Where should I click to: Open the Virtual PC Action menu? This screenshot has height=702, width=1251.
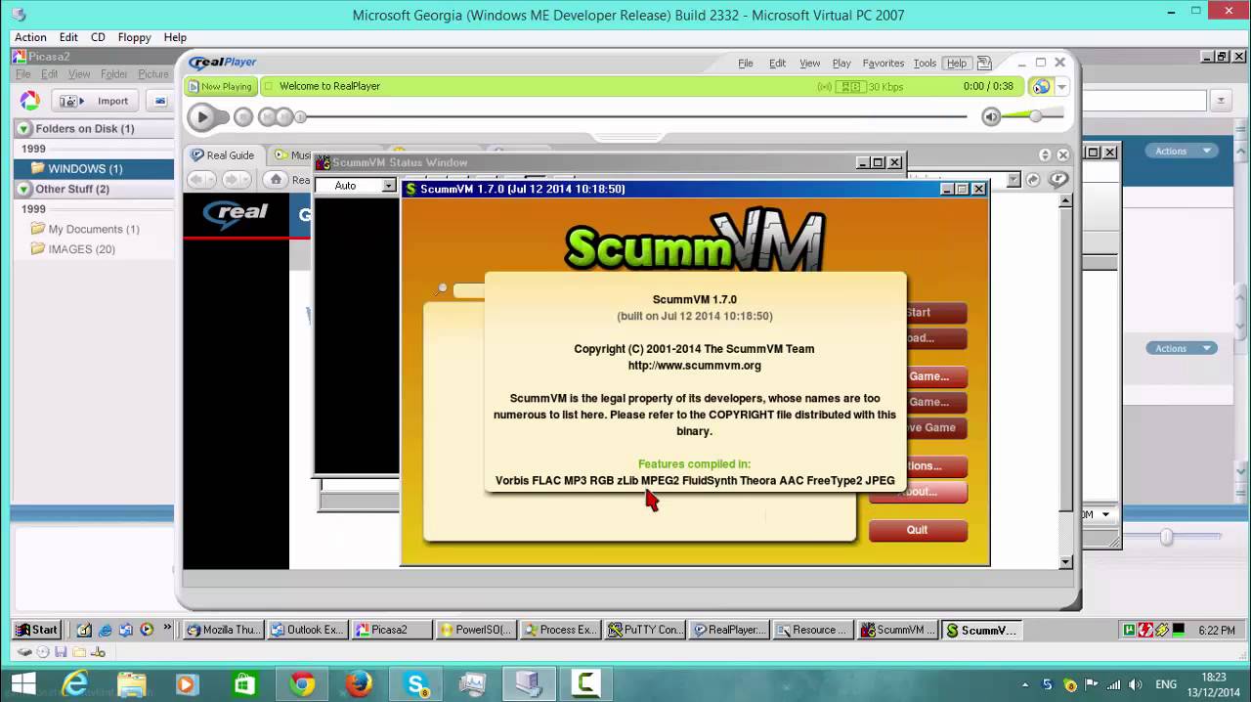click(30, 37)
